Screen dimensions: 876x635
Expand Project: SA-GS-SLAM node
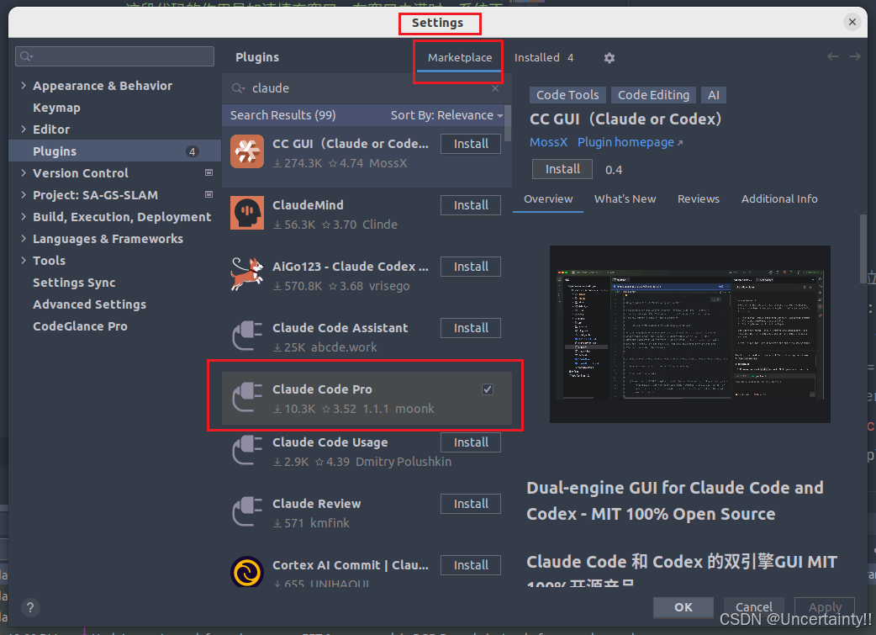point(24,194)
